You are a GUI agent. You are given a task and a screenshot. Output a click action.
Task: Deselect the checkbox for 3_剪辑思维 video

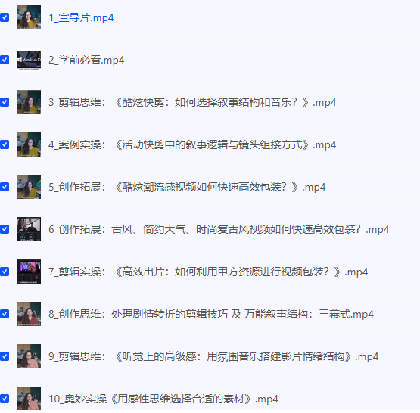pyautogui.click(x=5, y=102)
